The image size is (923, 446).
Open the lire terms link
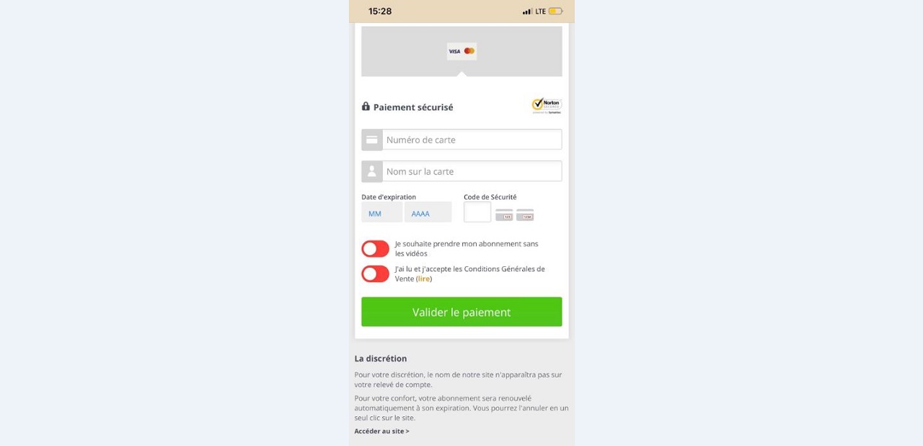coord(424,279)
